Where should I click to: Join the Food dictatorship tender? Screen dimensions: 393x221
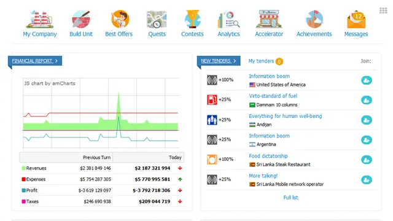pos(366,160)
